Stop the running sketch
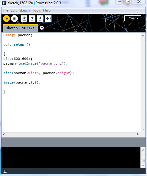The width and height of the screenshot is (147, 176). 14,19
